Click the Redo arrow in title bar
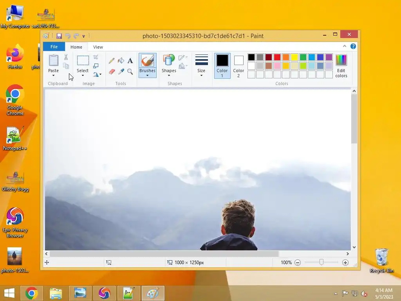 (x=76, y=36)
